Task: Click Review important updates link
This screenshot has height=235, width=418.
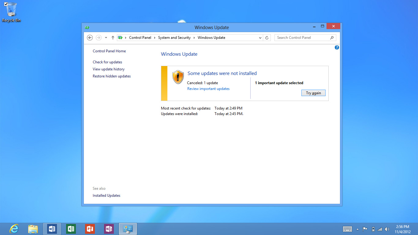Action: tap(208, 89)
